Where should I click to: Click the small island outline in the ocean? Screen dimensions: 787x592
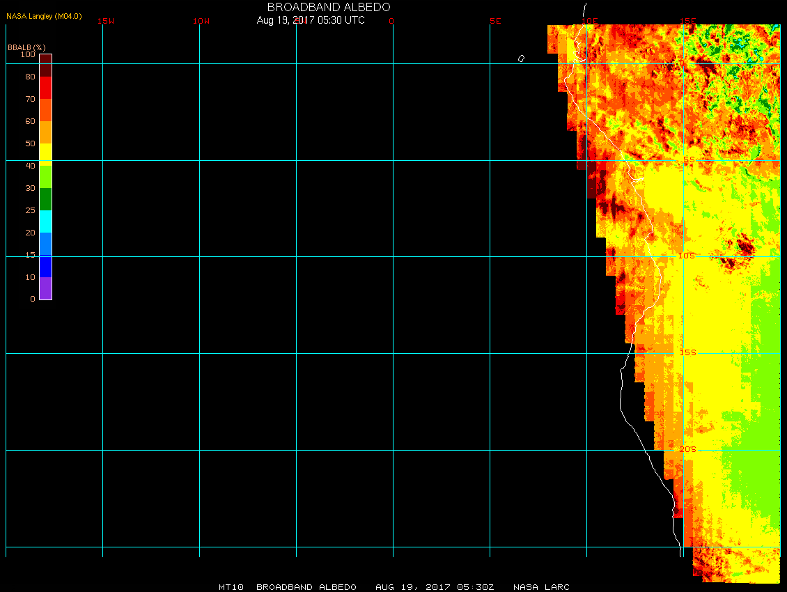point(521,59)
